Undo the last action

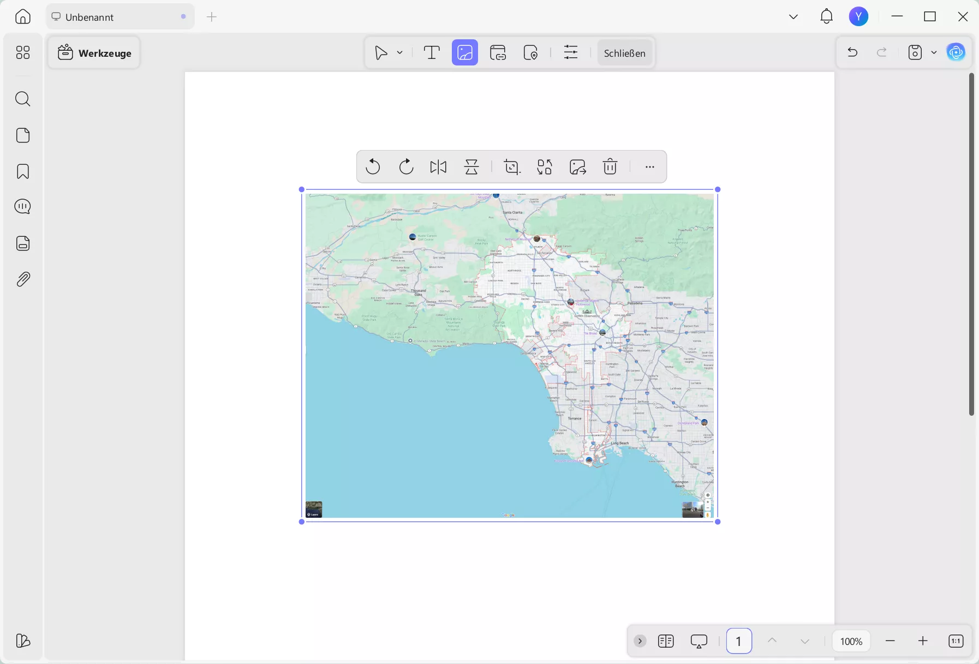(x=852, y=52)
